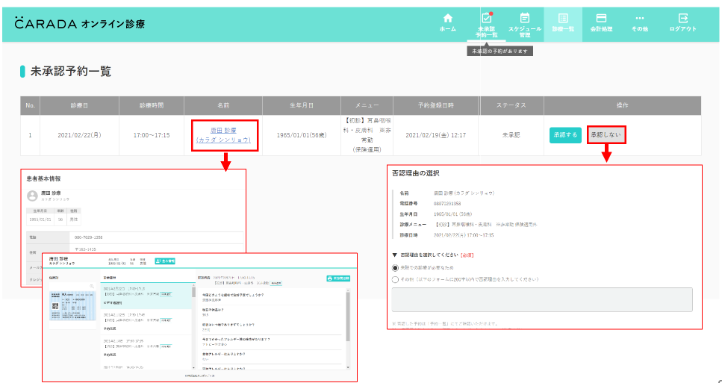Collapse the 否認理由を選択してください triangle
The height and width of the screenshot is (383, 722).
[395, 255]
